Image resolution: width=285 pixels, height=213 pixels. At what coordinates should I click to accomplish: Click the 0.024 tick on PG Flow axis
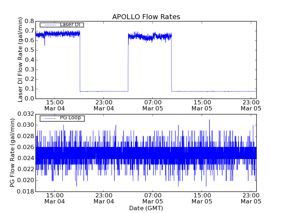[x=26, y=158]
